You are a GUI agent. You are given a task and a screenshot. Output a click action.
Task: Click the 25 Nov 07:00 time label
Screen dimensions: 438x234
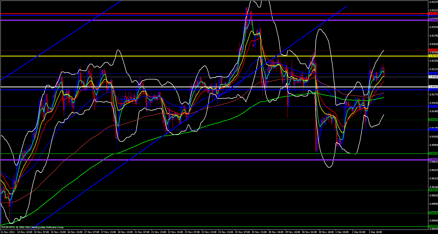(x=243, y=232)
